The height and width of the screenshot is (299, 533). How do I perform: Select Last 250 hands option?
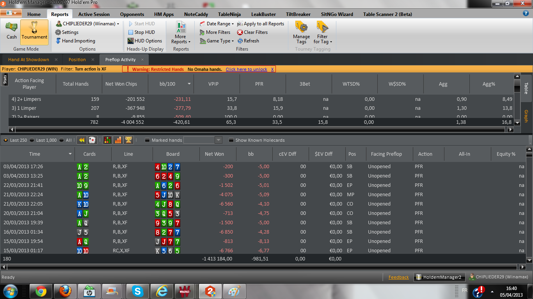tap(15, 140)
